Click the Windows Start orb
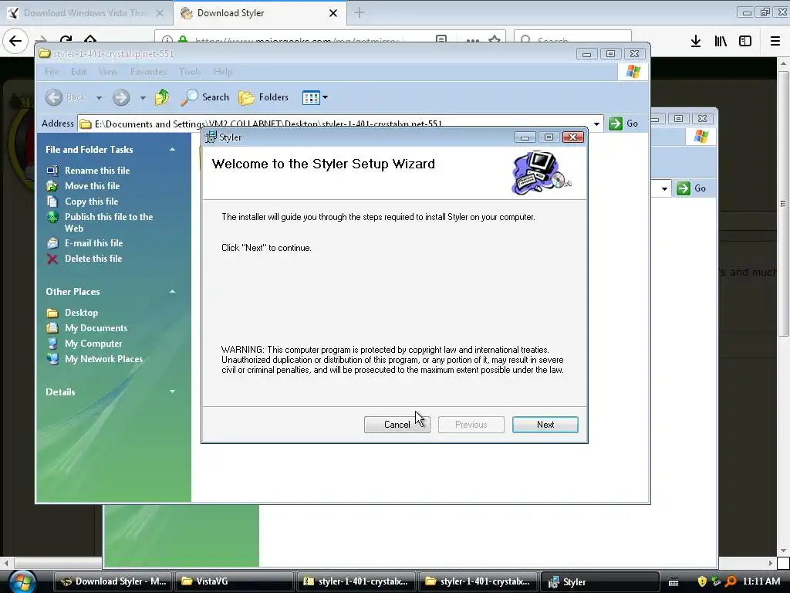The image size is (790, 593). coord(22,581)
